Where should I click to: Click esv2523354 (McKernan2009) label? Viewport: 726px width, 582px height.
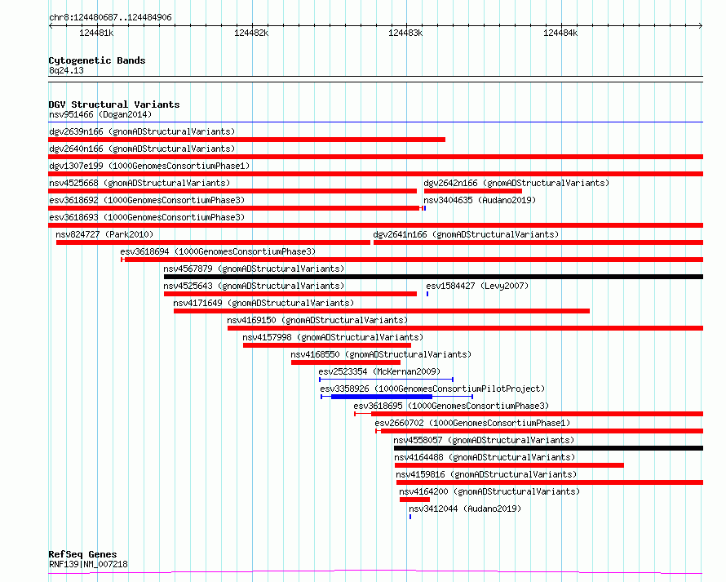pyautogui.click(x=379, y=371)
